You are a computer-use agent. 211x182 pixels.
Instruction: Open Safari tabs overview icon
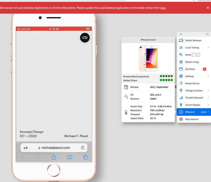pos(86,157)
